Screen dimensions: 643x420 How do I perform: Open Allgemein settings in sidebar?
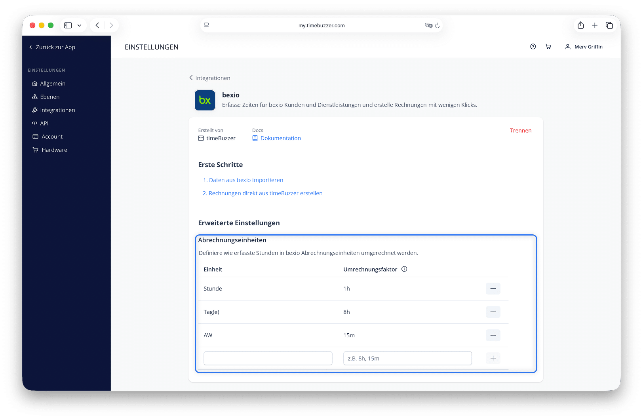pos(49,84)
